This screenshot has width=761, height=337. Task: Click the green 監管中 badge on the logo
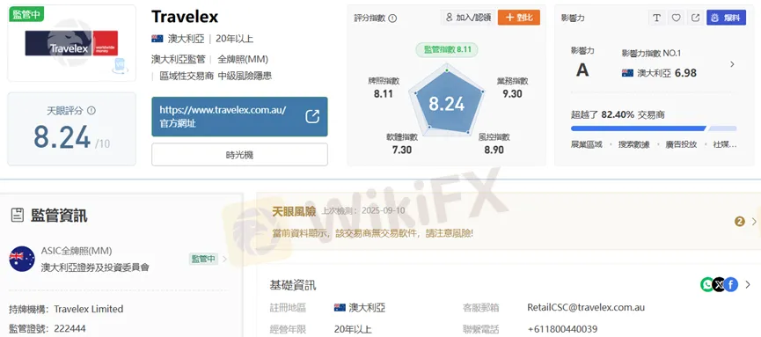click(26, 15)
